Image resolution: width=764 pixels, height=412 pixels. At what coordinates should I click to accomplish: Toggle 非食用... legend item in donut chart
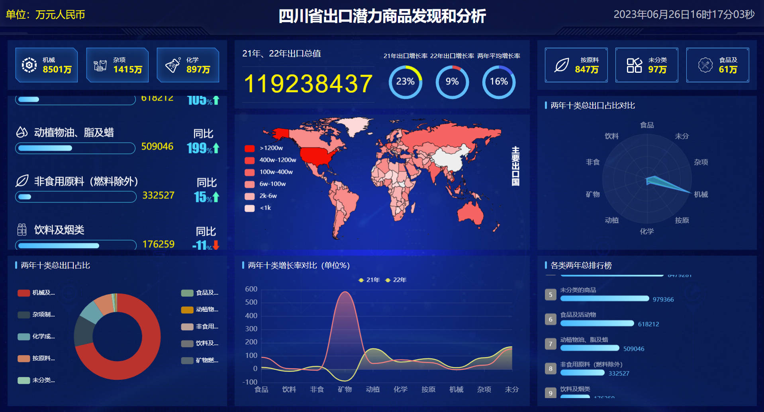(x=200, y=326)
